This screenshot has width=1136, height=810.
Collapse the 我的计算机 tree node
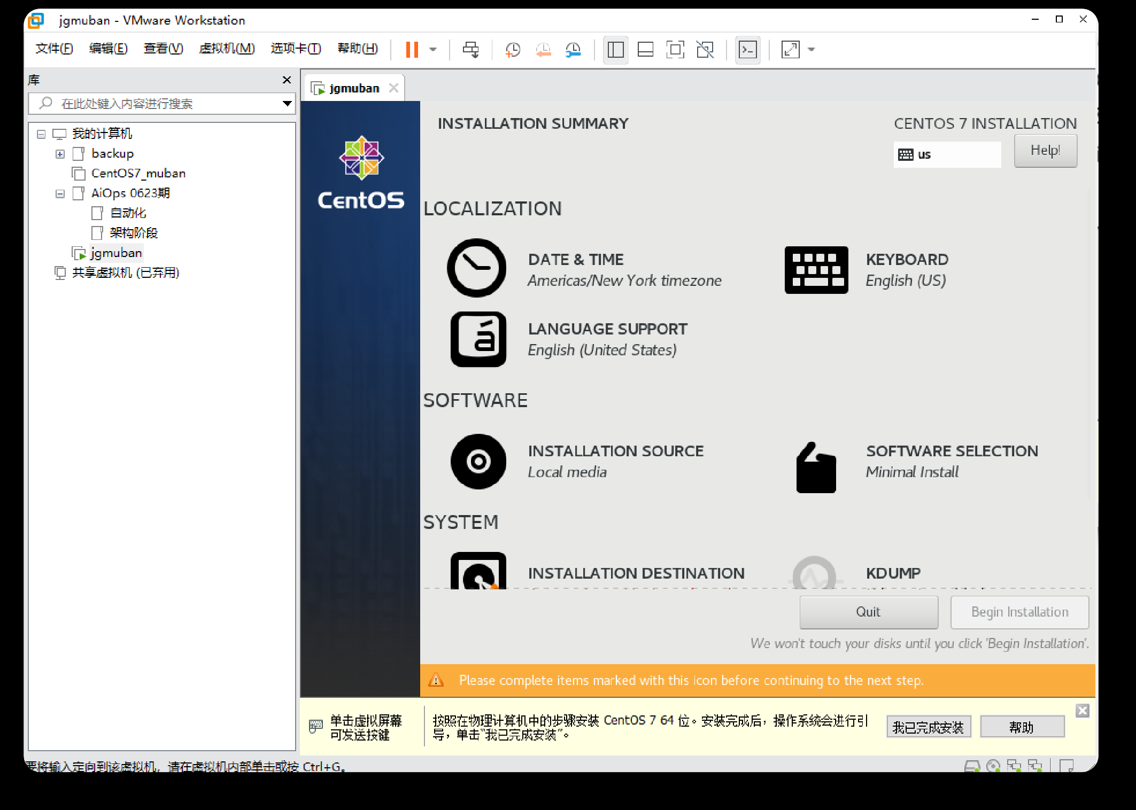[41, 134]
